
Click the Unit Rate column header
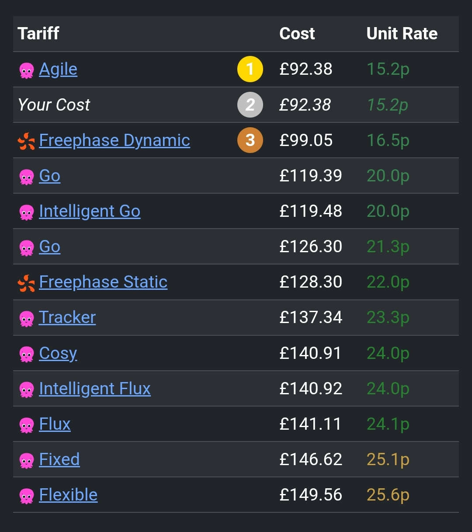tap(402, 34)
